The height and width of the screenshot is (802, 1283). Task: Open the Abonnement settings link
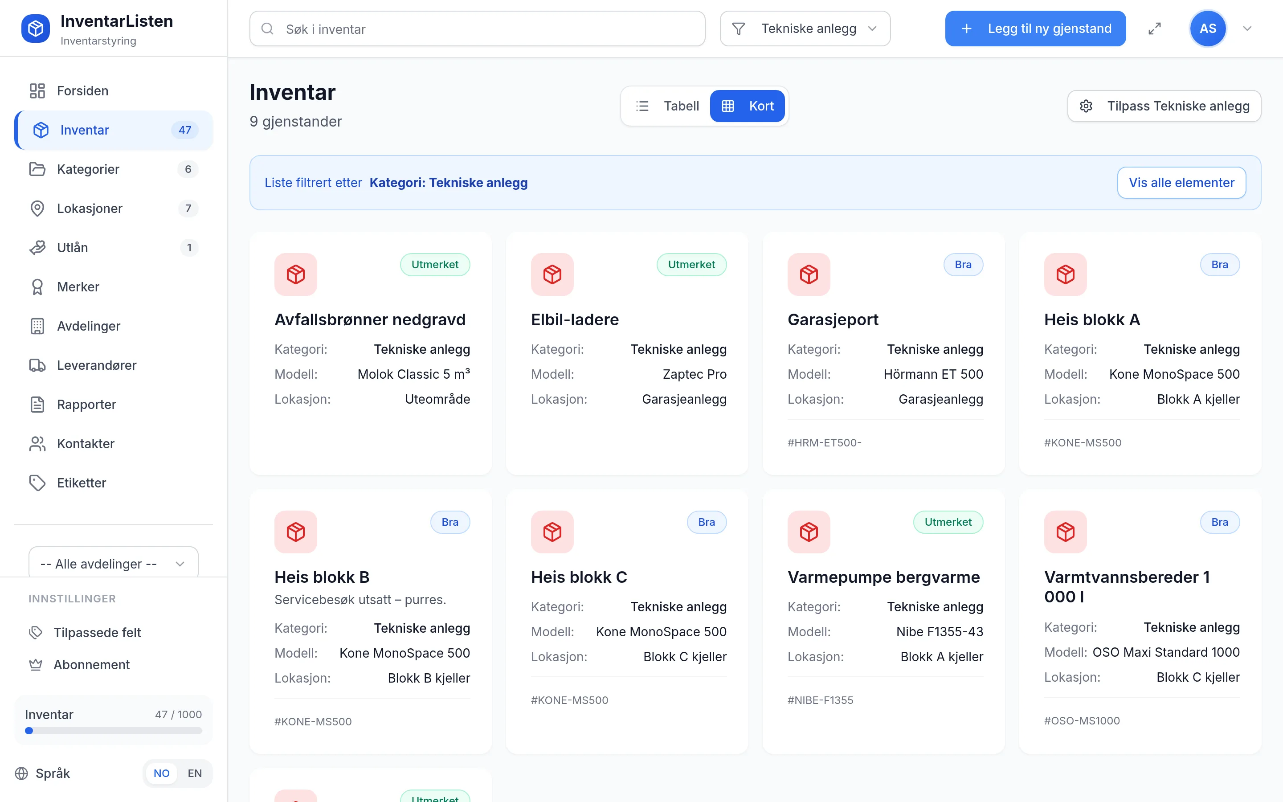114,665
